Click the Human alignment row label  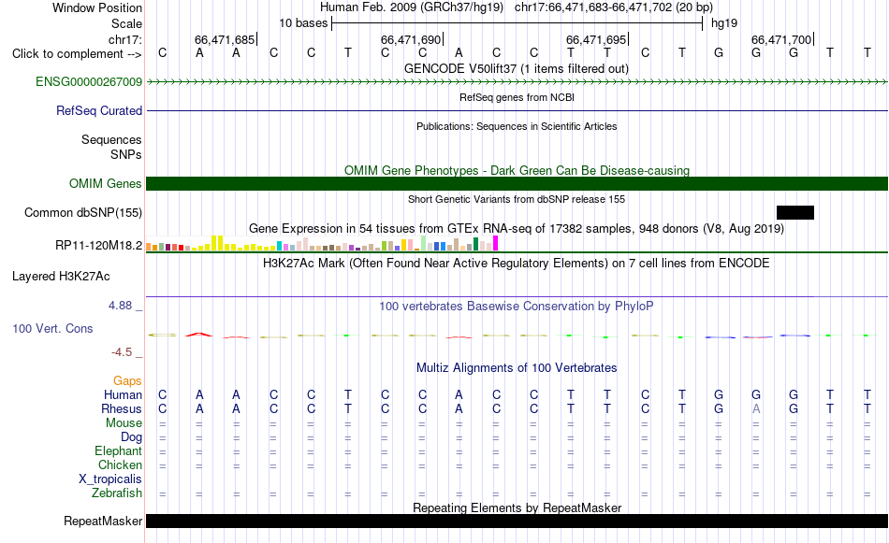point(123,395)
